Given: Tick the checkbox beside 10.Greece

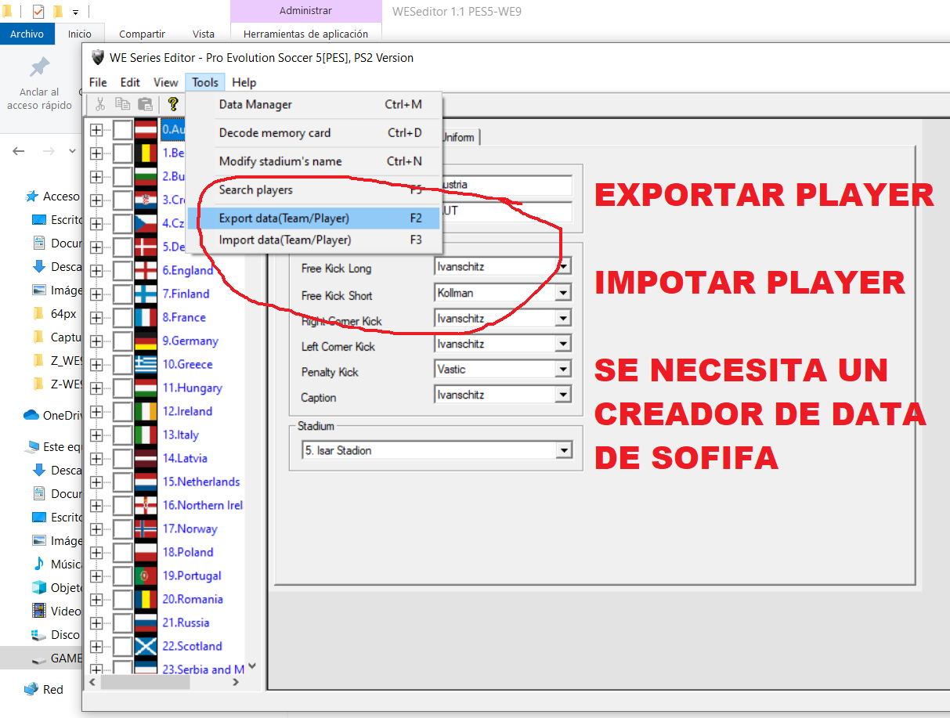Looking at the screenshot, I should (122, 364).
